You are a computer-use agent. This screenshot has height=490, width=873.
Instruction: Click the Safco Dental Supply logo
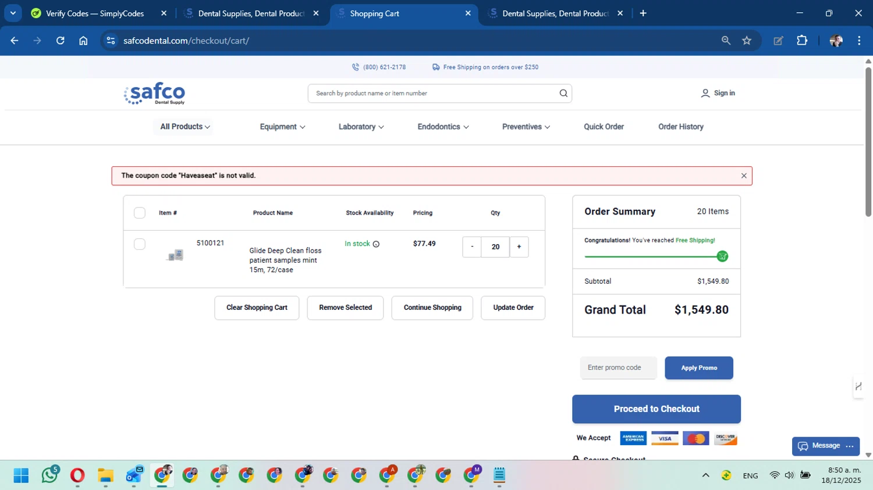point(154,94)
